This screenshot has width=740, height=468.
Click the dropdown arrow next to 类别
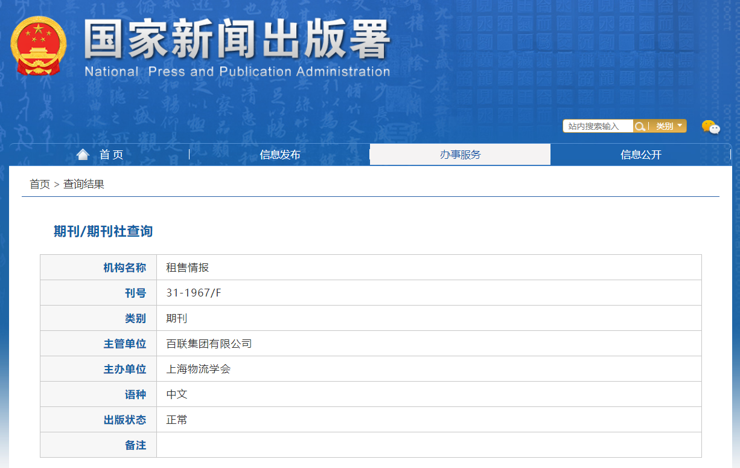coord(680,126)
